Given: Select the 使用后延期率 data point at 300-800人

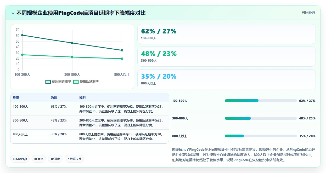Looking at the screenshot, I should click(72, 57).
